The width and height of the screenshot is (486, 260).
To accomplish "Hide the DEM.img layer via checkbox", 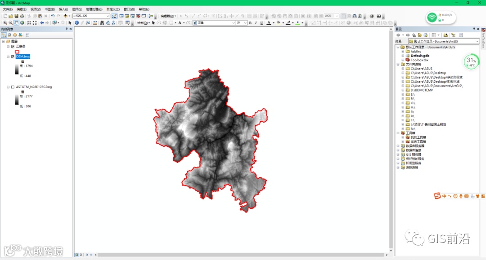I will pyautogui.click(x=13, y=57).
